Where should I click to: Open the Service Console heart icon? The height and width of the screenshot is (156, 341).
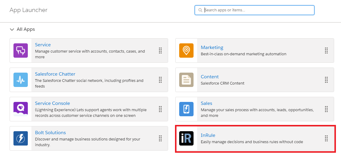(21, 109)
